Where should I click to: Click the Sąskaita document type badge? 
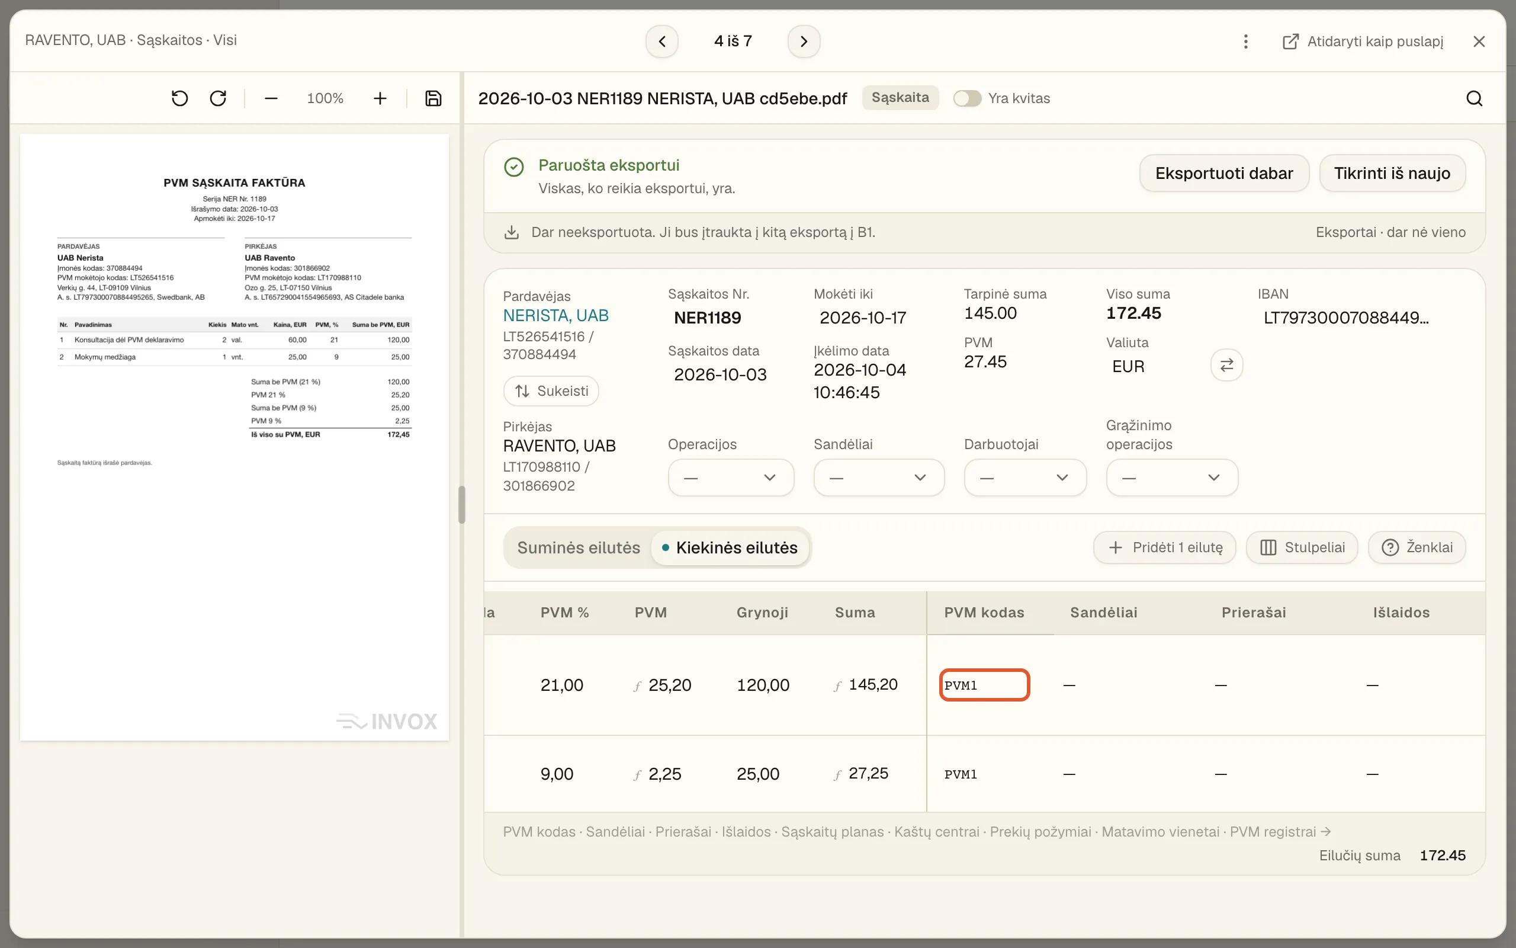point(900,98)
